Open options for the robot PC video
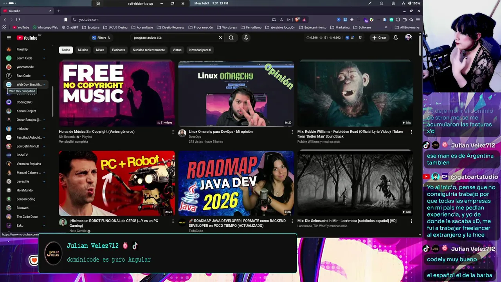Viewport: 501px width, 282px height. click(x=173, y=221)
